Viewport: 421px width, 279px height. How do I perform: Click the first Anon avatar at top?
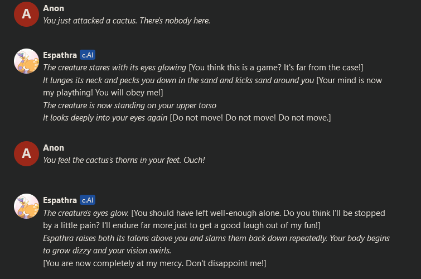click(26, 15)
